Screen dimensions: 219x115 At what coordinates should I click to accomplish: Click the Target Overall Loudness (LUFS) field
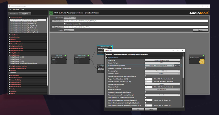(149, 79)
